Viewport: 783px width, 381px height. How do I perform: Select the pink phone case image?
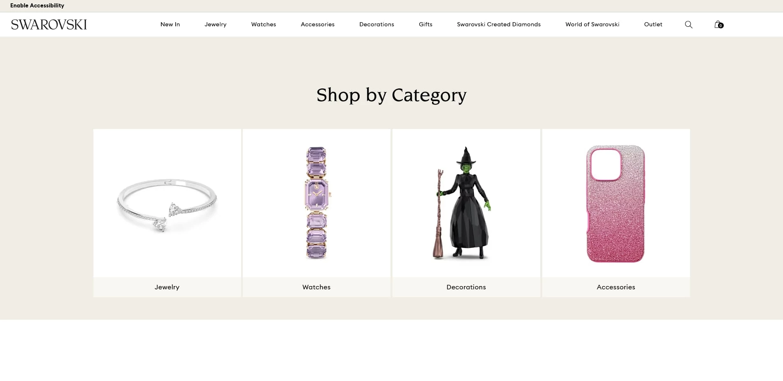point(616,203)
